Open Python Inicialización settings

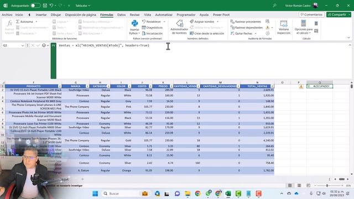(x=152, y=33)
